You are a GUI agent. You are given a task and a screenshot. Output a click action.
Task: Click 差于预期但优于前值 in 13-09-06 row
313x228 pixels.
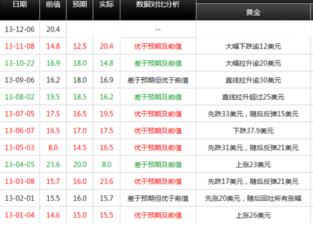158,80
